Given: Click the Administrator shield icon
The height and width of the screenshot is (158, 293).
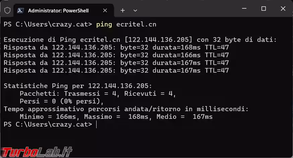Looking at the screenshot, I should click(x=7, y=10).
